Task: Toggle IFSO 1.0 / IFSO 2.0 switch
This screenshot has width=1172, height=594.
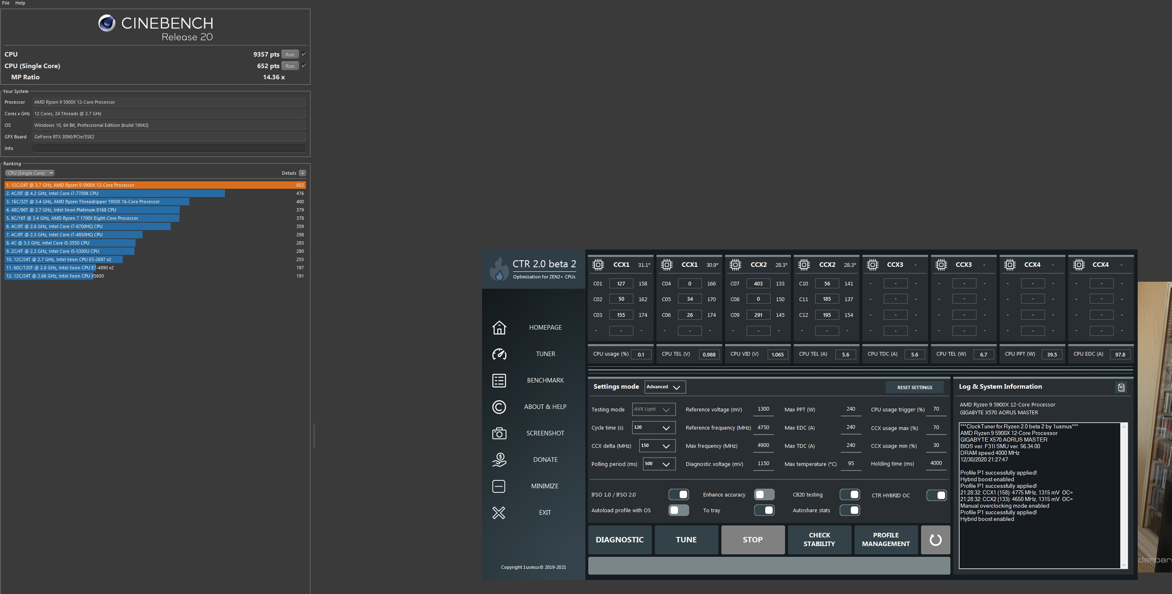Action: (678, 494)
